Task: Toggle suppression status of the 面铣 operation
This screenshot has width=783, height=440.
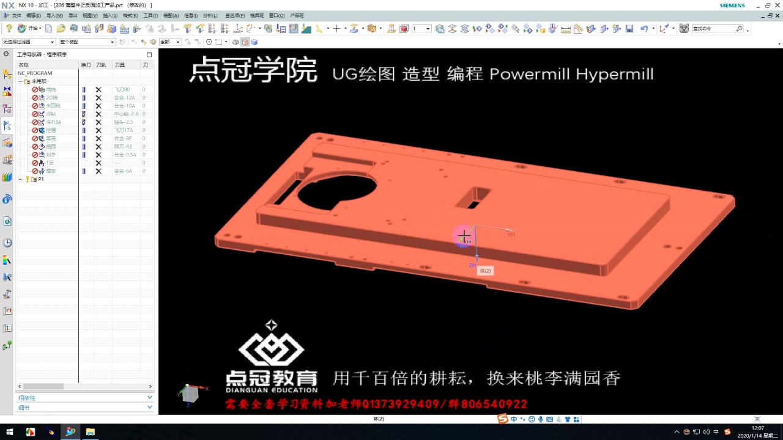Action: 35,89
